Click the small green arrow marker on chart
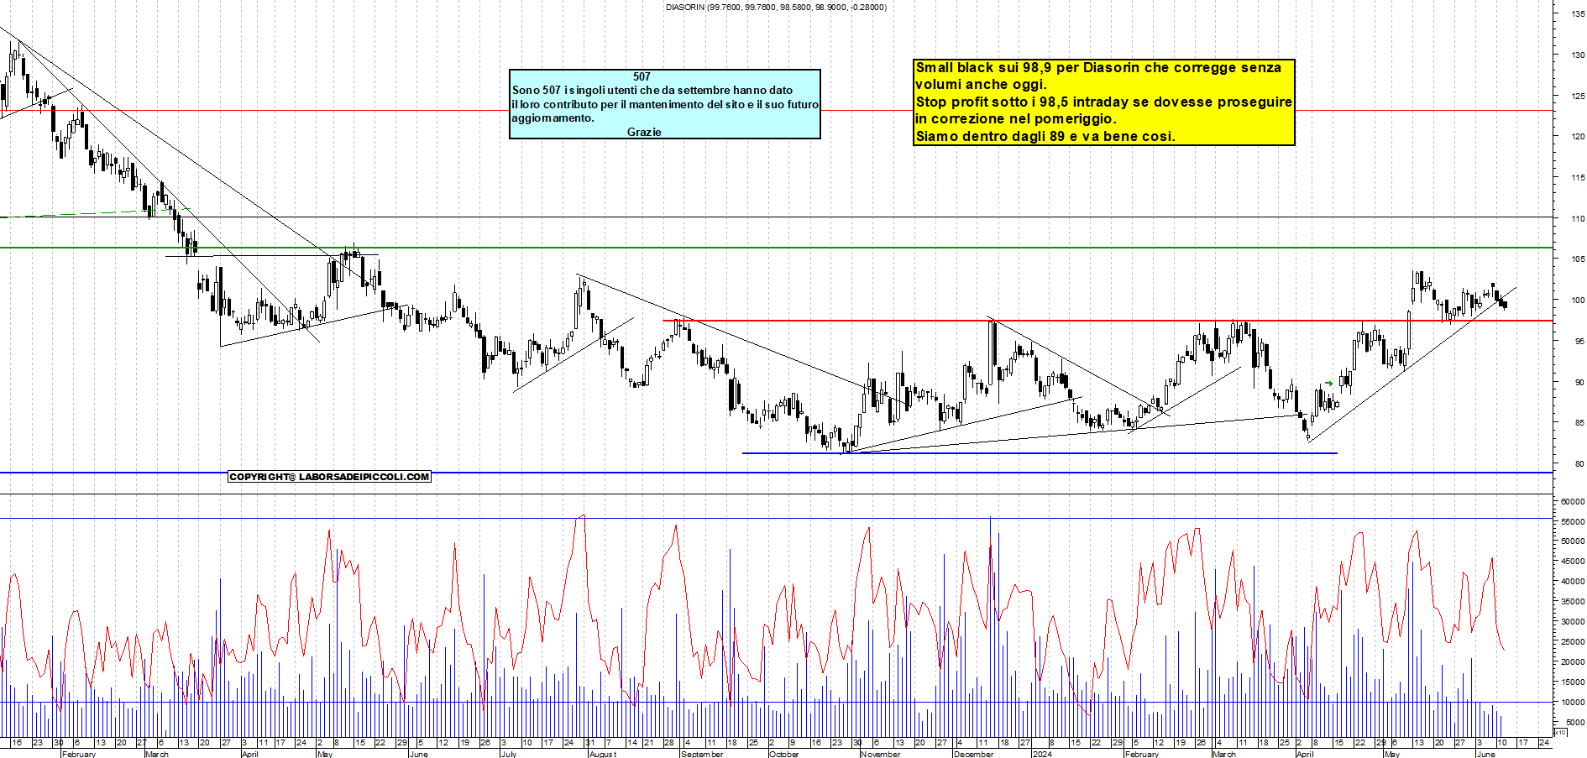This screenshot has height=758, width=1587. click(x=1329, y=384)
